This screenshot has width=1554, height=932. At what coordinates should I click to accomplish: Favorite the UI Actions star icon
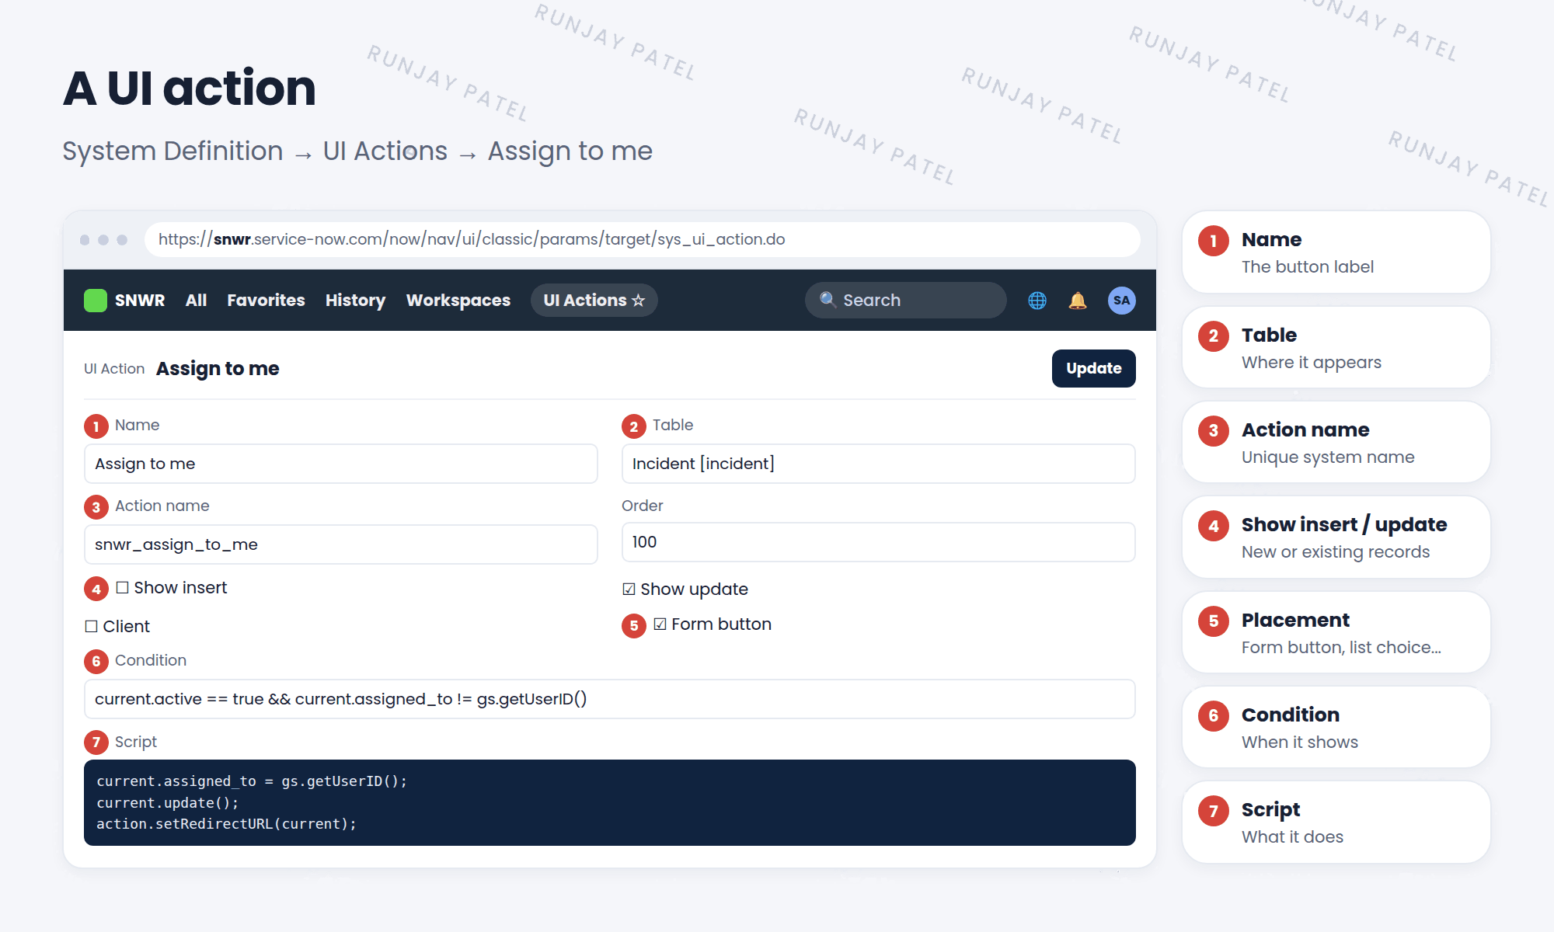click(x=639, y=301)
